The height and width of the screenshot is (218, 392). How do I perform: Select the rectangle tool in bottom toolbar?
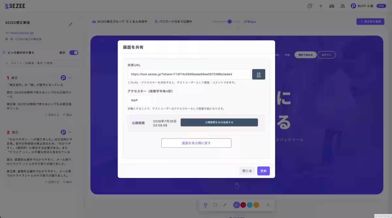(215, 205)
